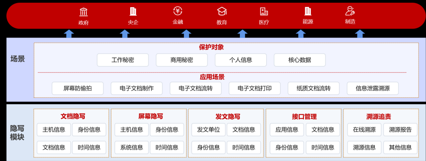This screenshot has width=426, height=161.
Task: Click the 医疗 hospital icon
Action: point(264,11)
